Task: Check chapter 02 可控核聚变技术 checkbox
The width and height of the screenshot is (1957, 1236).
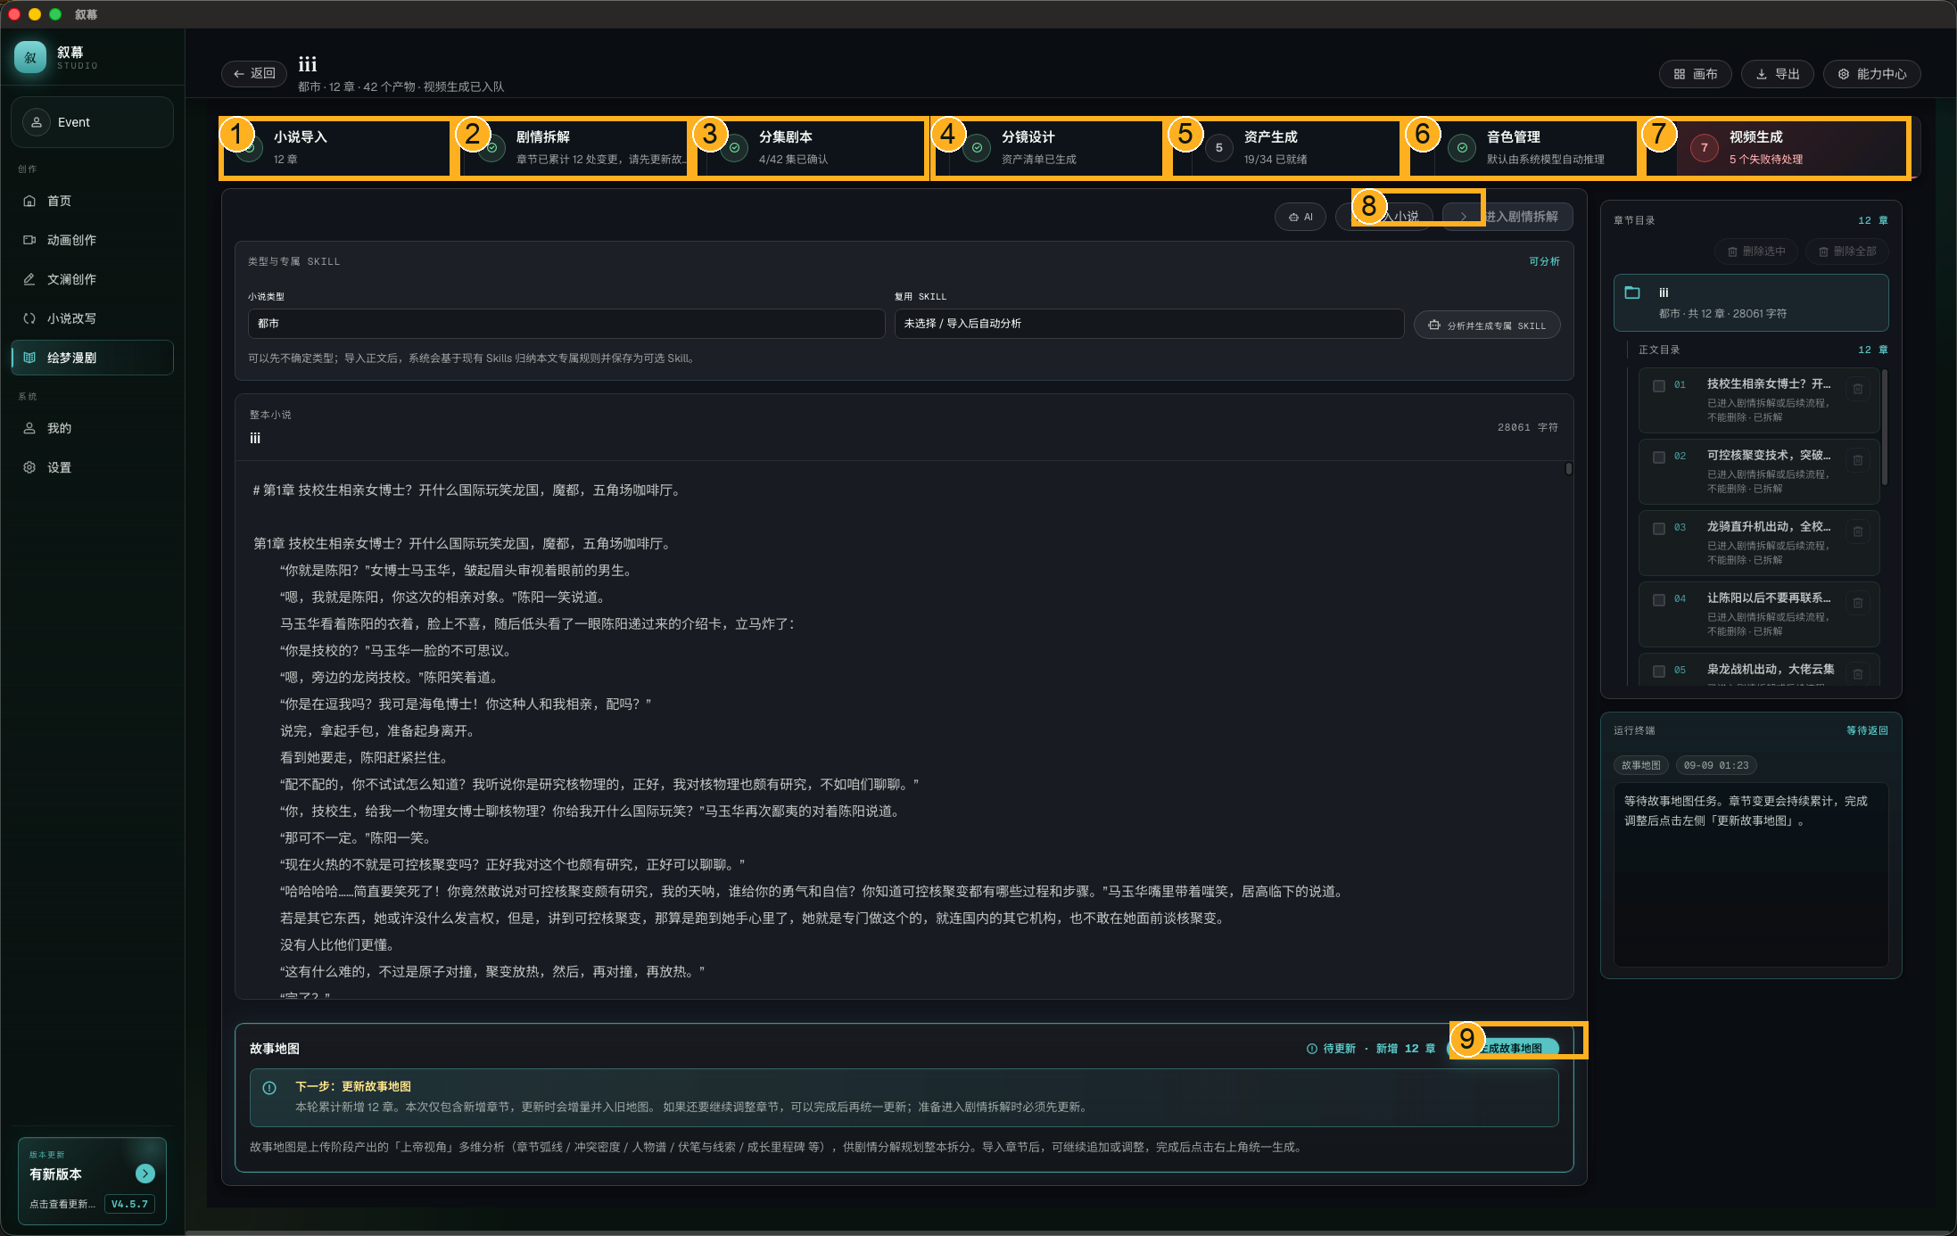Action: 1659,457
